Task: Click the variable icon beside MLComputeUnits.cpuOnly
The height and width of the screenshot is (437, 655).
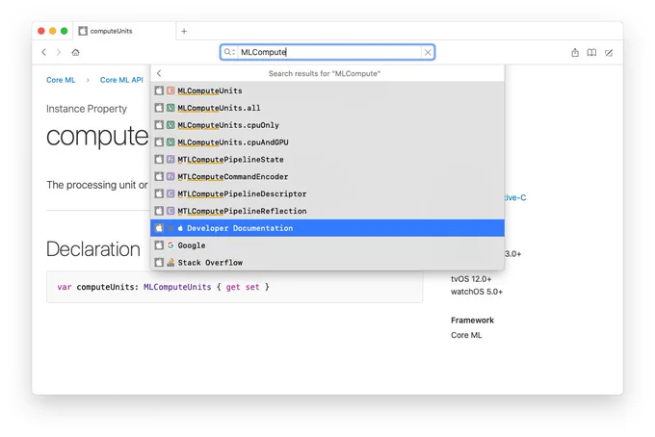Action: [x=170, y=125]
